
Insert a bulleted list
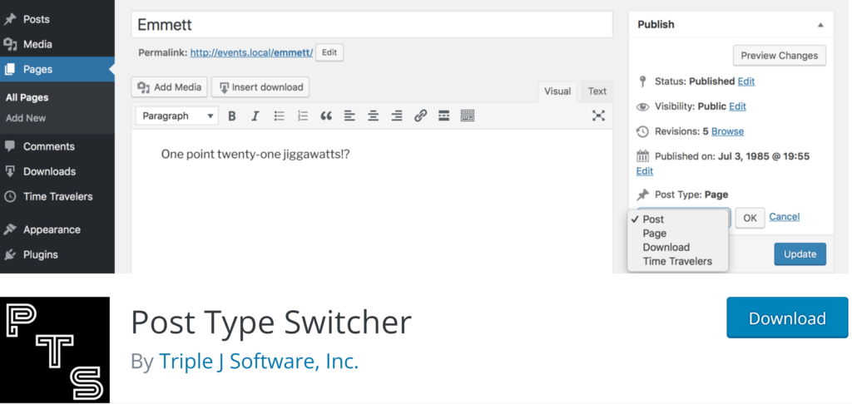[280, 116]
